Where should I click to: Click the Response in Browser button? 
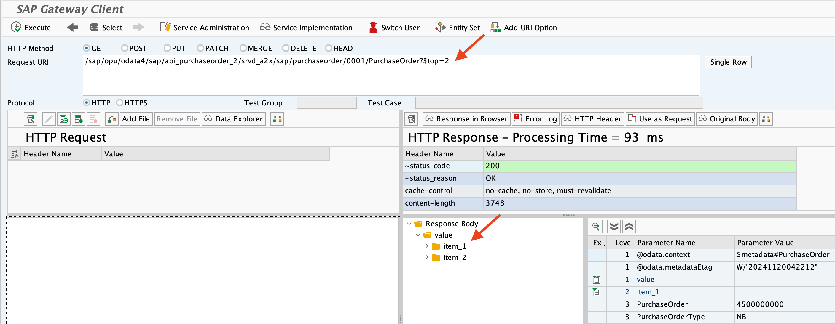click(466, 119)
